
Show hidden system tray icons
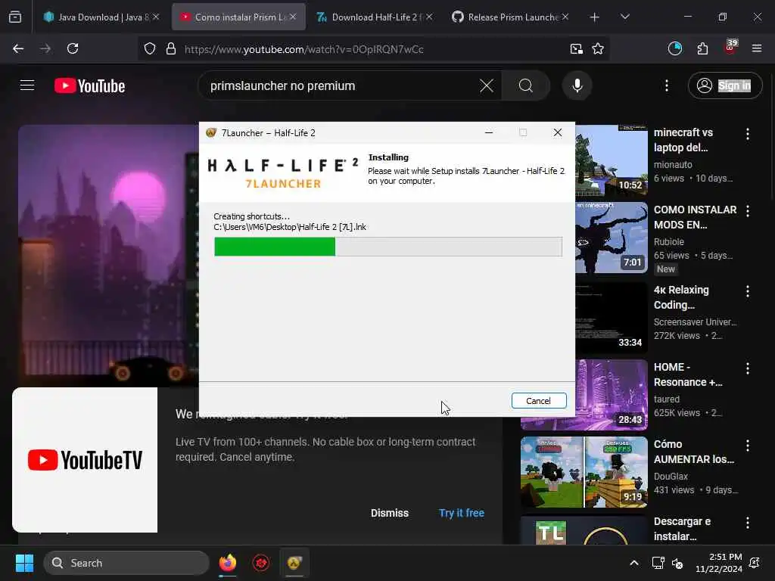pos(634,563)
